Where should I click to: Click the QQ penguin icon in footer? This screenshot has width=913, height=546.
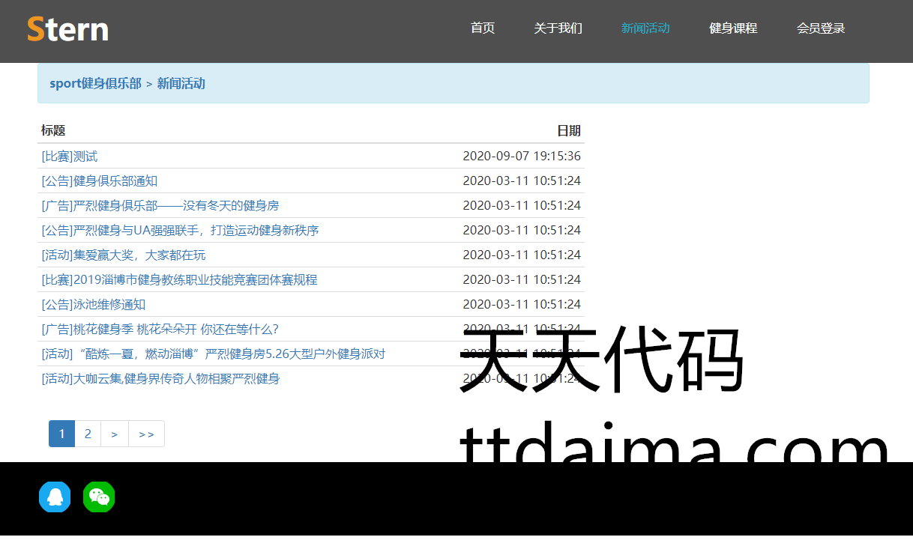point(55,497)
